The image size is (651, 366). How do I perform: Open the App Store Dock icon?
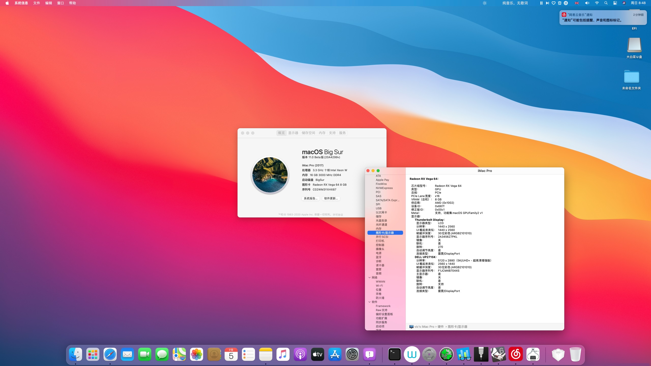click(335, 354)
